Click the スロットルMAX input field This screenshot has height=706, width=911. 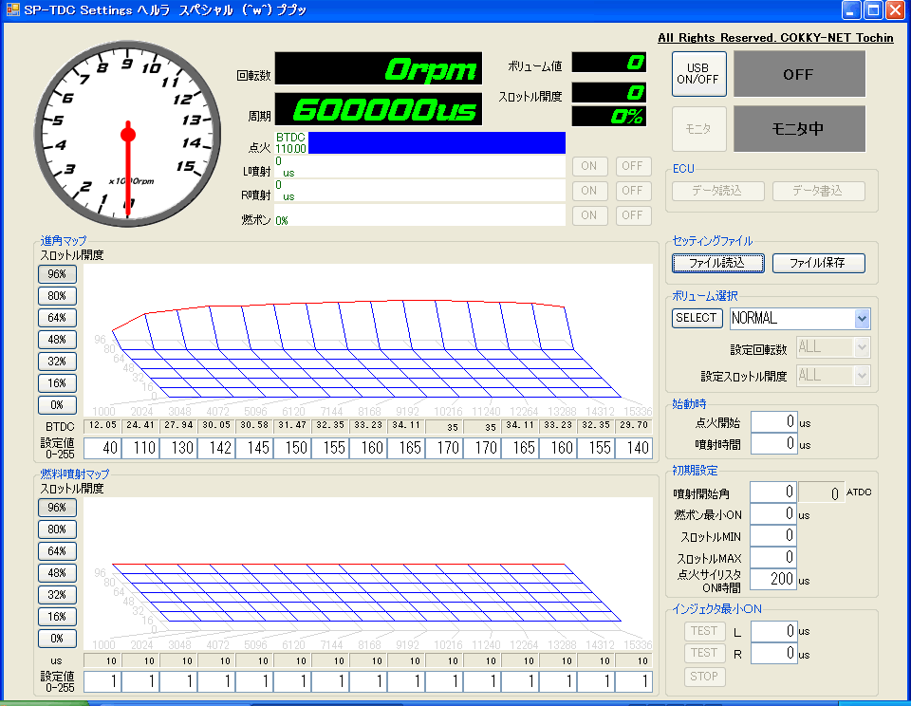coord(773,558)
